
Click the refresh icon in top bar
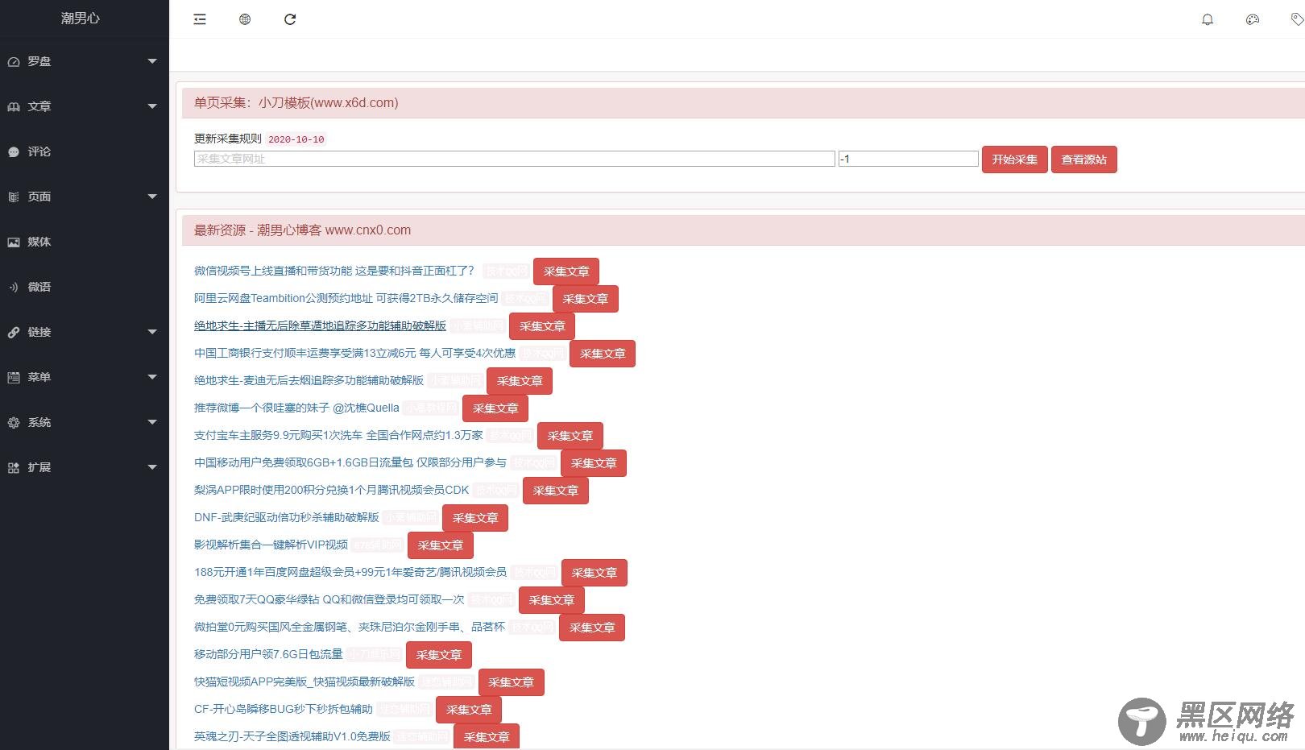click(290, 19)
